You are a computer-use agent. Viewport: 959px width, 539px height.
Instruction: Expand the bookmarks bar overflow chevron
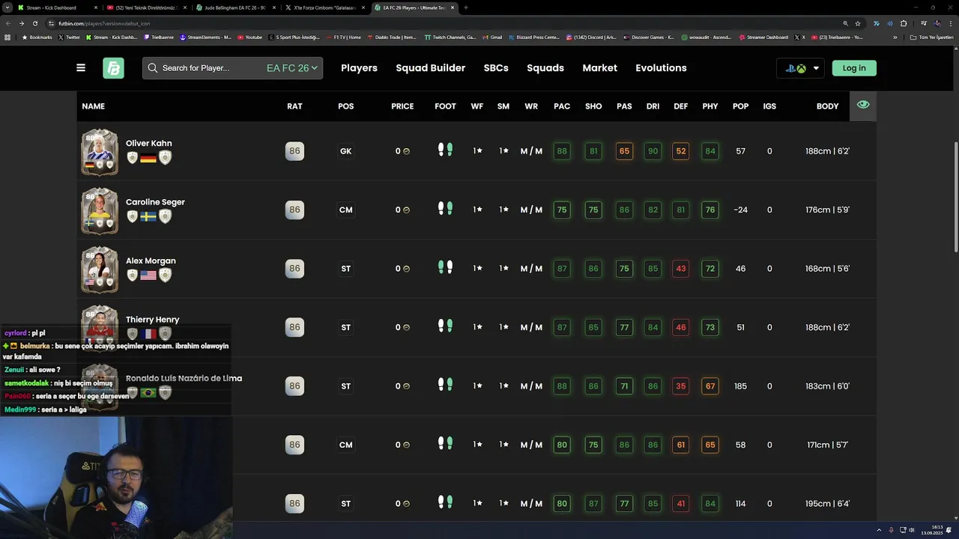895,37
